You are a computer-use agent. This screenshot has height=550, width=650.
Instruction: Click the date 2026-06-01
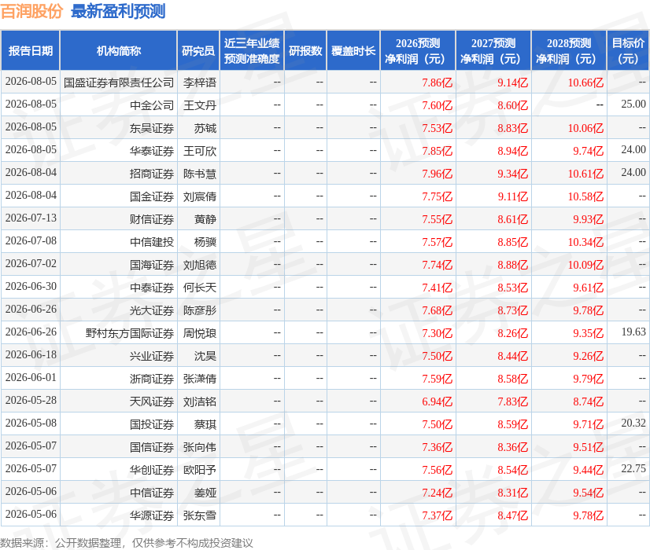tap(31, 377)
